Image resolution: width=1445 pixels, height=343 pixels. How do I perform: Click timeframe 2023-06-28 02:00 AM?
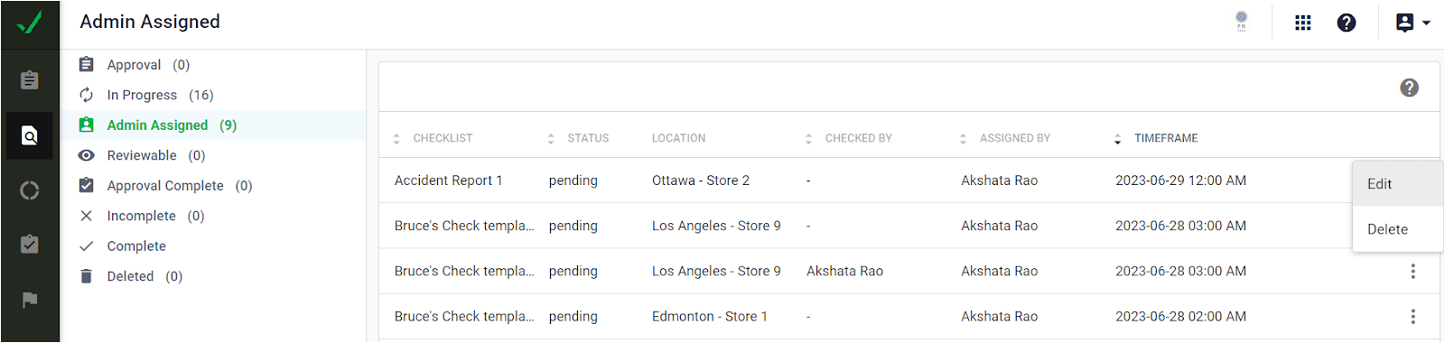click(x=1180, y=317)
